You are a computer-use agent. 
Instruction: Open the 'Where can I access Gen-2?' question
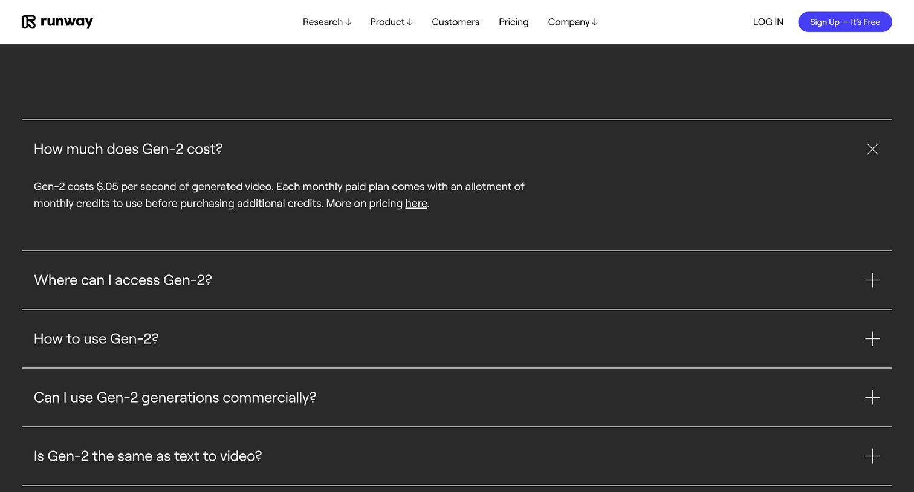(x=123, y=280)
